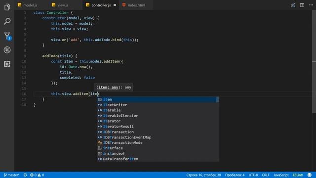
Task: Open the editor more actions menu
Action: (311, 5)
